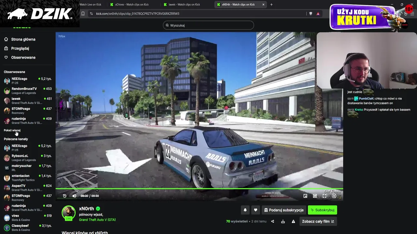The image size is (417, 234).
Task: Download the clip
Action: tap(283, 221)
